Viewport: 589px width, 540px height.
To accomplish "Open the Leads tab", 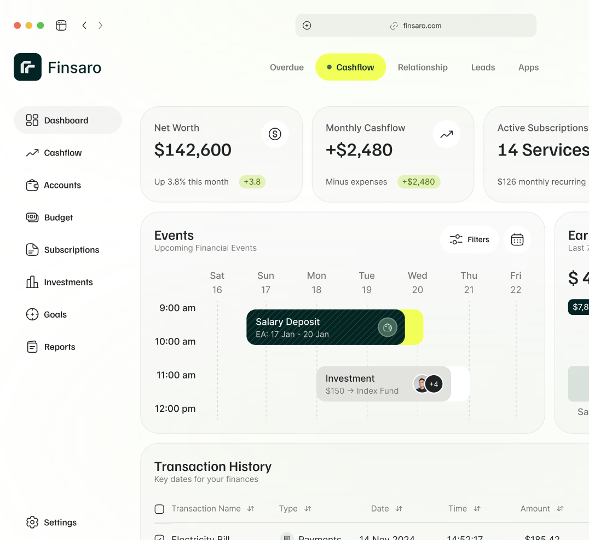I will tap(483, 67).
